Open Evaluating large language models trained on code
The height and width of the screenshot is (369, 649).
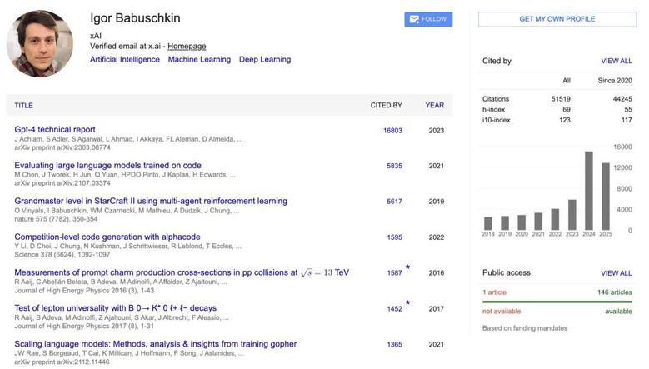pos(107,166)
